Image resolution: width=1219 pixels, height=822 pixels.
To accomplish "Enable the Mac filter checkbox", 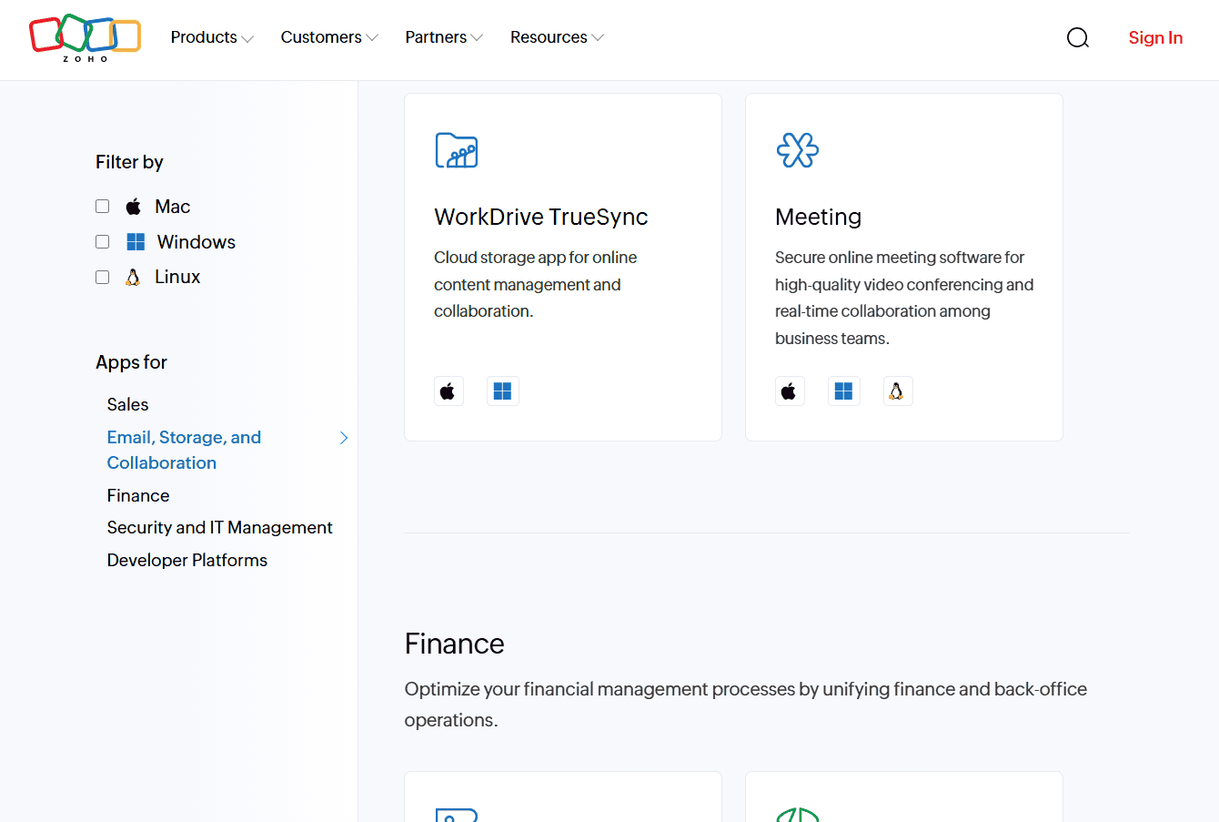I will pyautogui.click(x=103, y=207).
